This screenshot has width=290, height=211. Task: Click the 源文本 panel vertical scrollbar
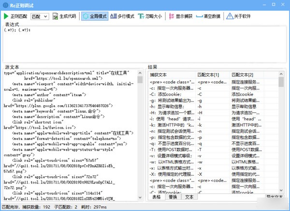tap(140, 135)
